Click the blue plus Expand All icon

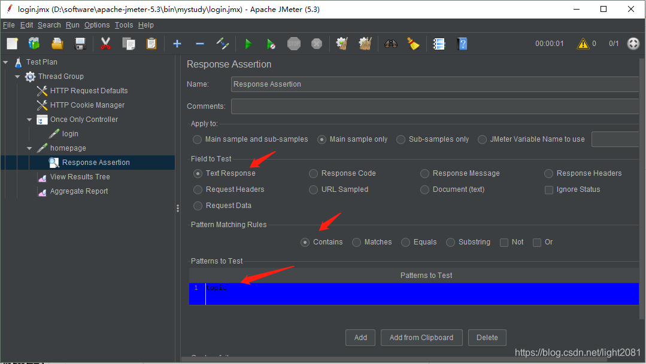point(177,44)
